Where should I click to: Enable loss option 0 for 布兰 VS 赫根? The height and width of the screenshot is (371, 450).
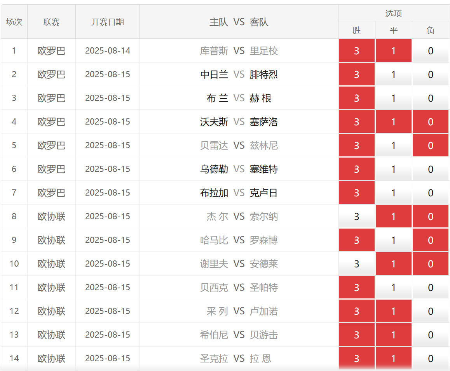[x=431, y=98]
